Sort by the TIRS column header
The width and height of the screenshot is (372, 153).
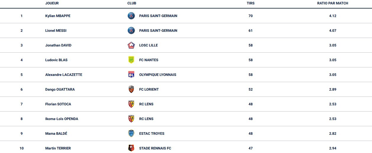point(250,3)
